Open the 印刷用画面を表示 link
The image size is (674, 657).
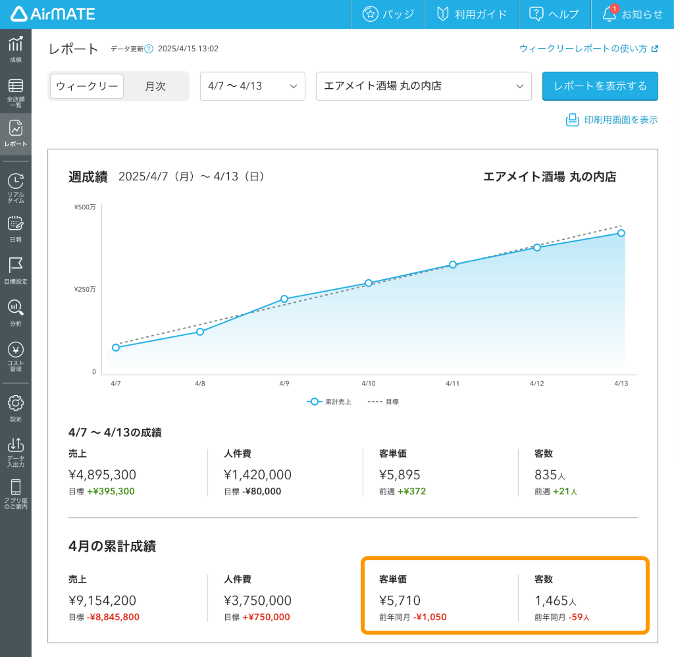(621, 120)
